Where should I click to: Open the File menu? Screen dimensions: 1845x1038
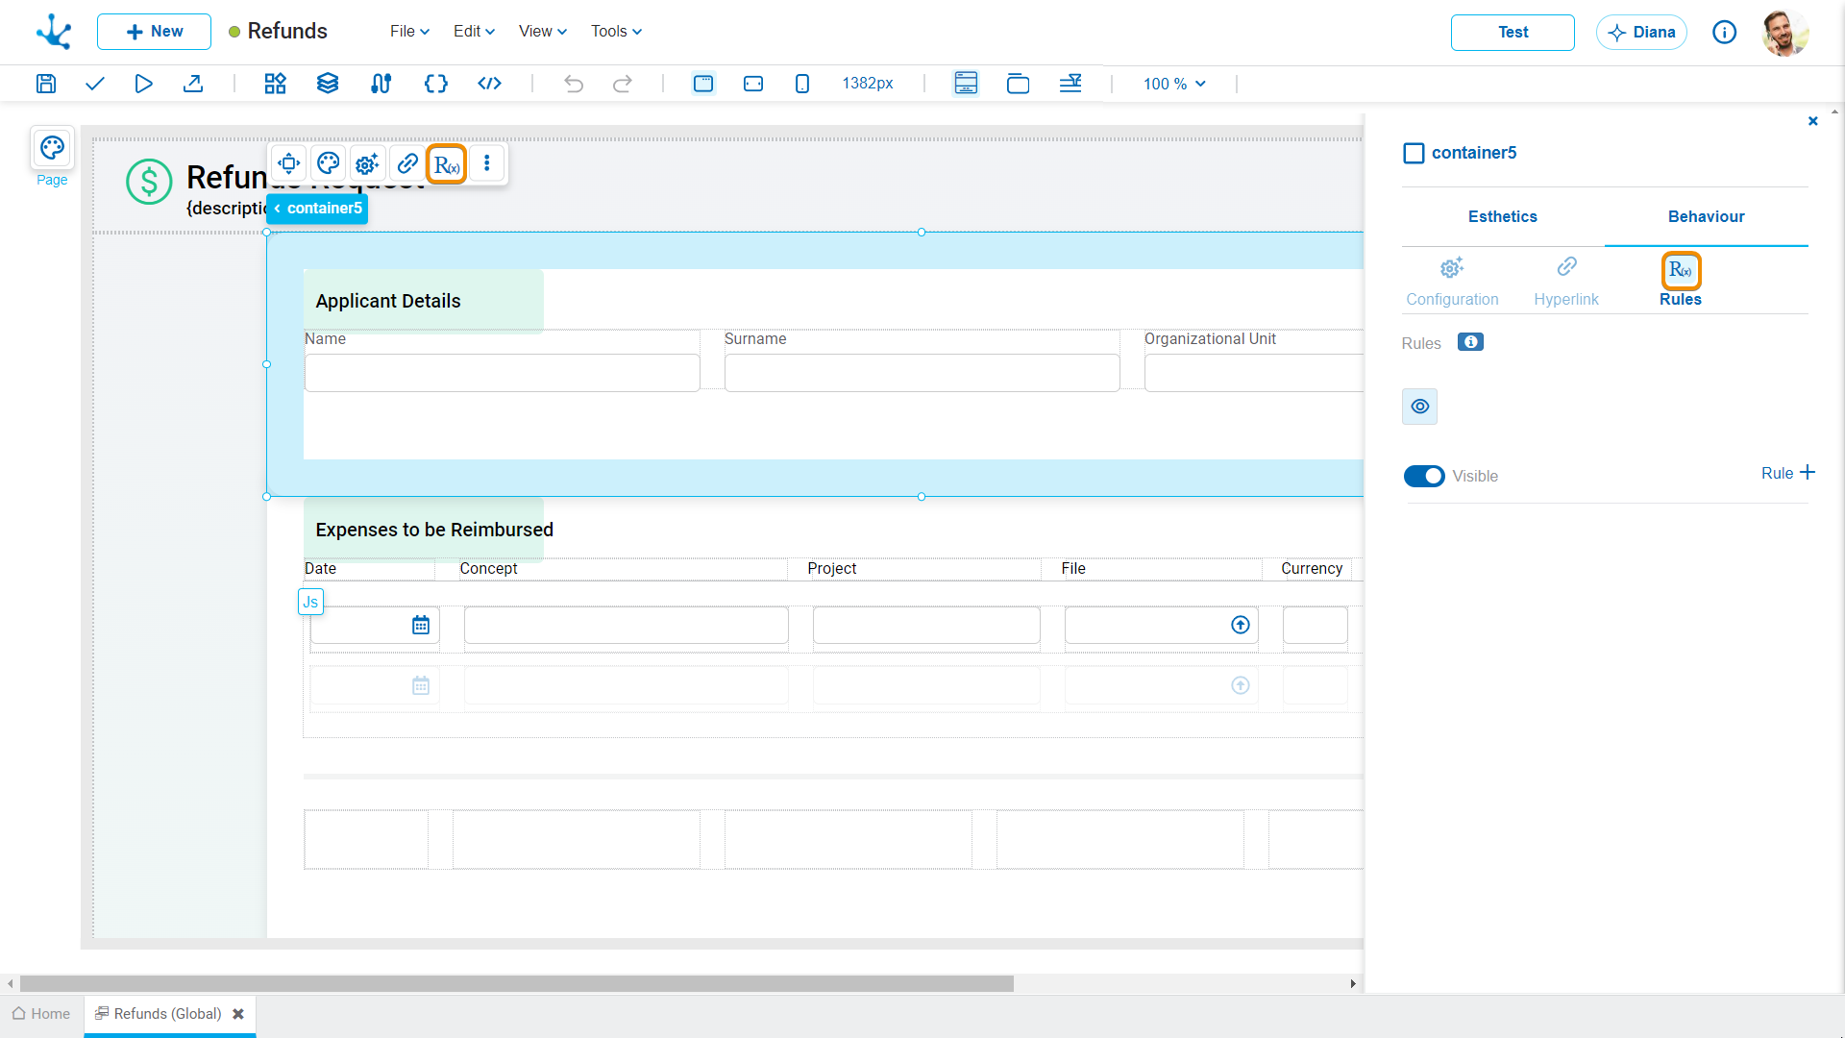pyautogui.click(x=410, y=32)
